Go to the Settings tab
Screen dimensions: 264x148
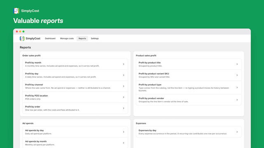pyautogui.click(x=95, y=38)
